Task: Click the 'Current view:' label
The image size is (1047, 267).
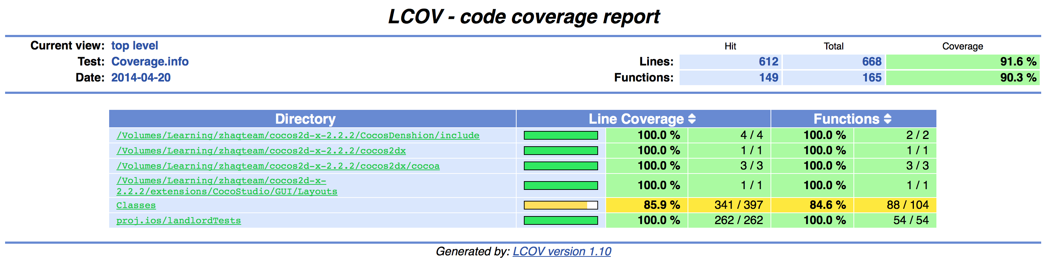Action: click(67, 45)
